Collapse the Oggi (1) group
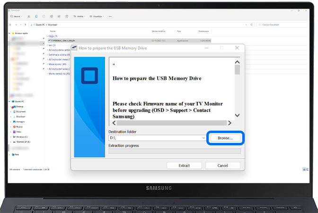The image size is (318, 213). [x=47, y=36]
